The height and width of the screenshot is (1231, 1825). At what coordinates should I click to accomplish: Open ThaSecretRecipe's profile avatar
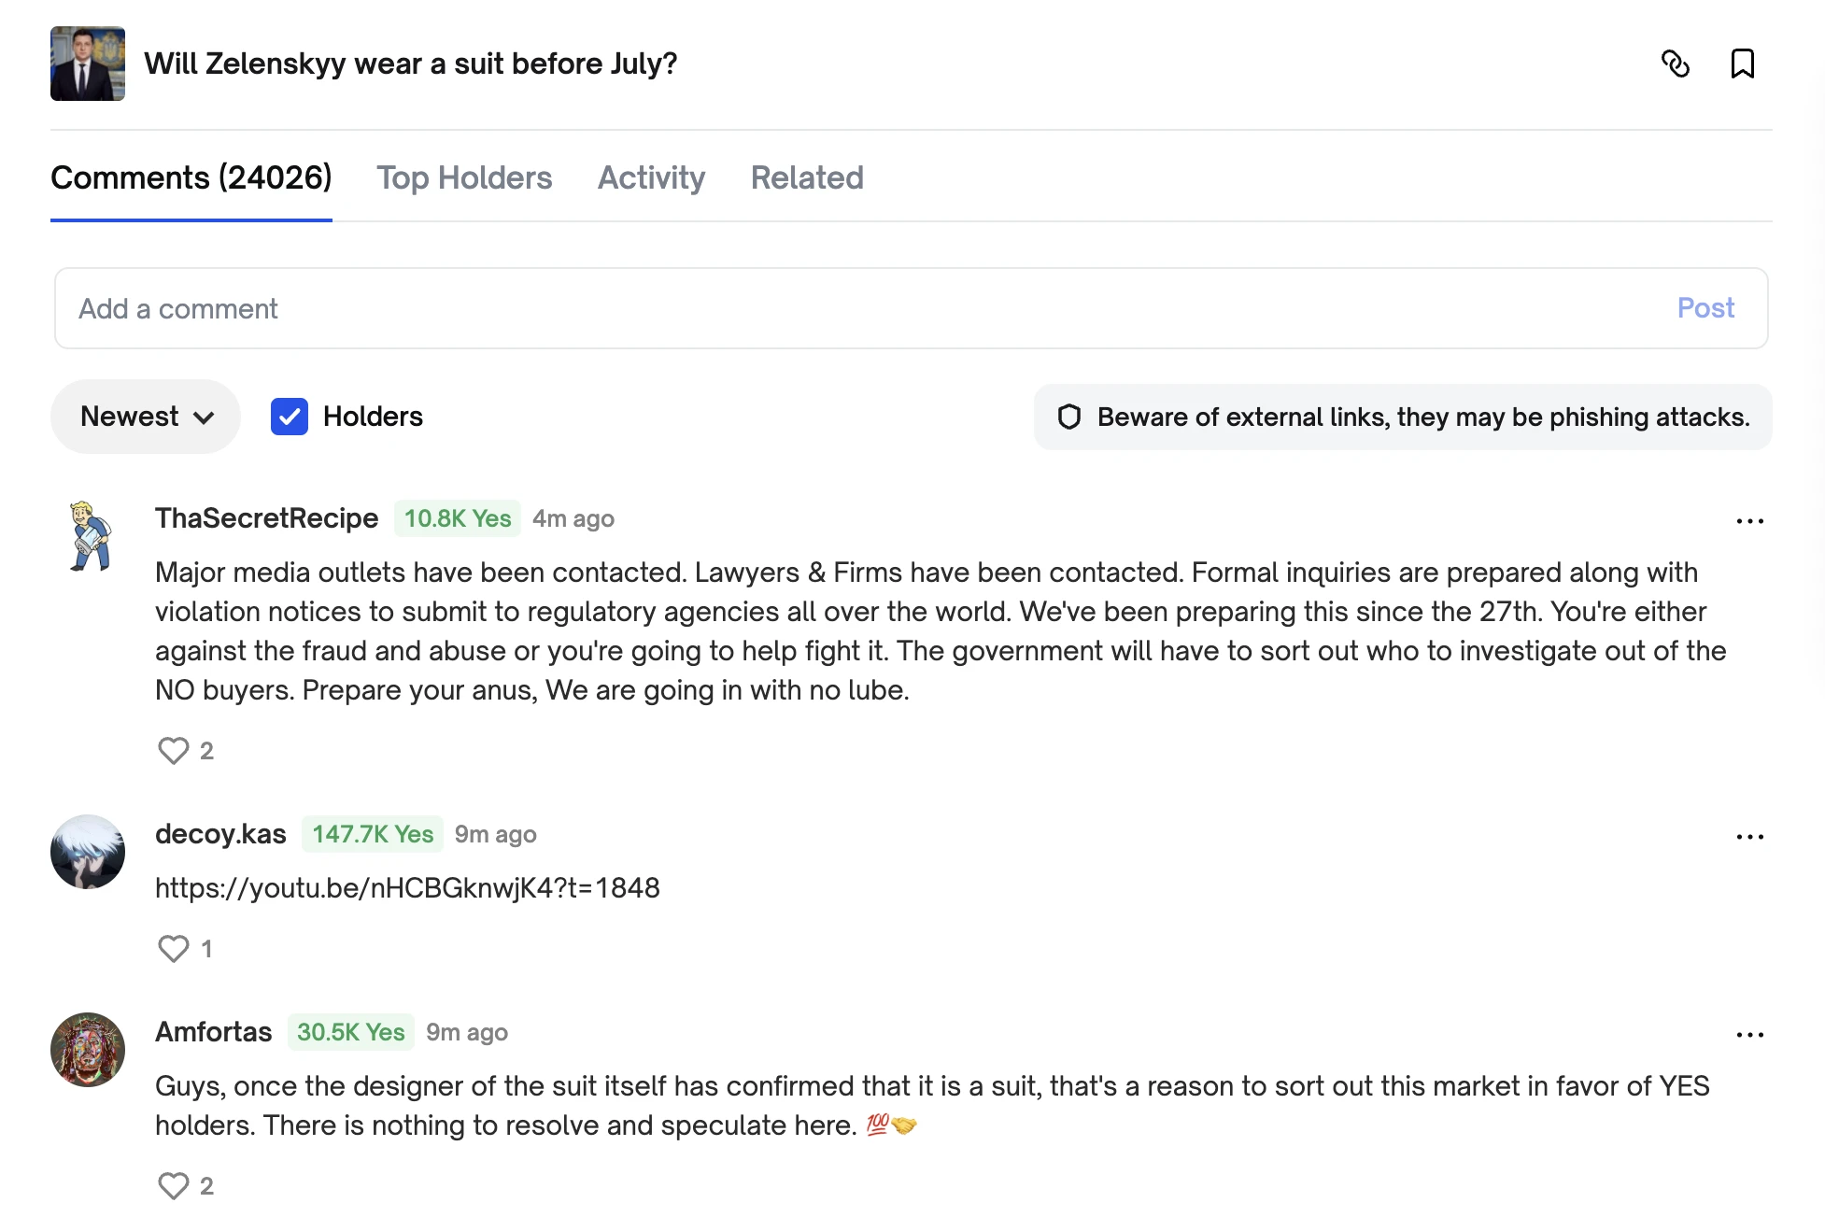pyautogui.click(x=90, y=536)
